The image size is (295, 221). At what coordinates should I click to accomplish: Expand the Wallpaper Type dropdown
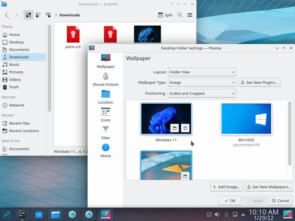coord(202,83)
